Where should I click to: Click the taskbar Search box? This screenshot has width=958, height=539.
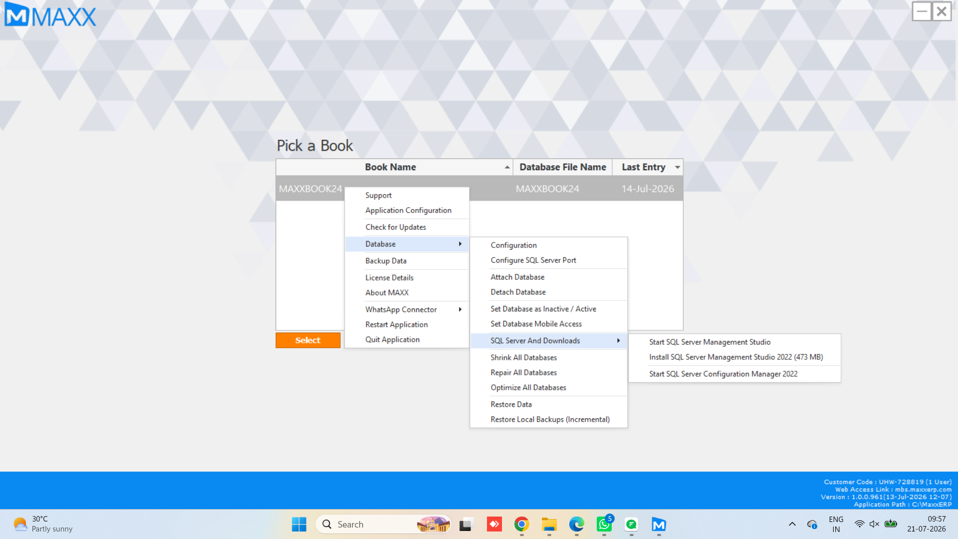coord(383,525)
